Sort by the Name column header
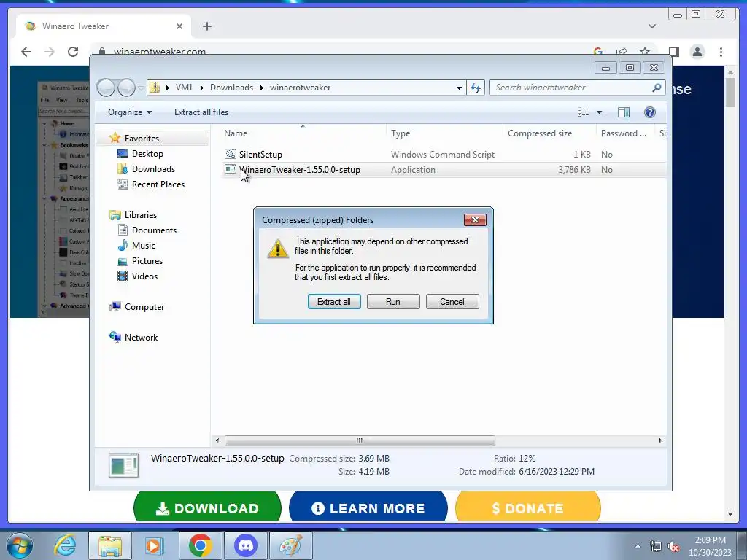This screenshot has width=747, height=560. [236, 134]
